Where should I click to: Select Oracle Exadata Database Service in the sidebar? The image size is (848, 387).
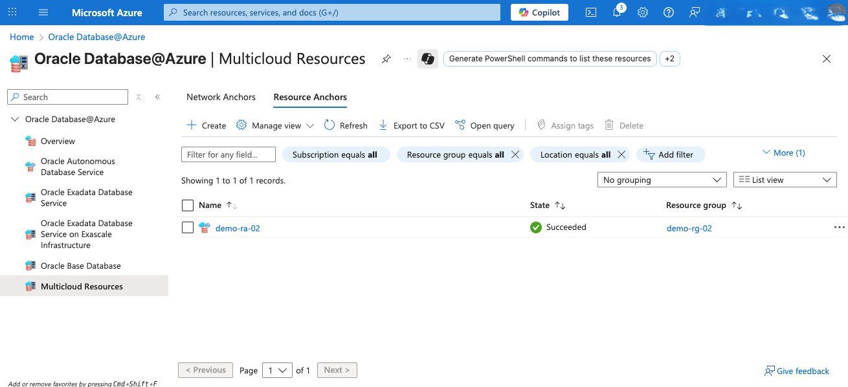86,198
